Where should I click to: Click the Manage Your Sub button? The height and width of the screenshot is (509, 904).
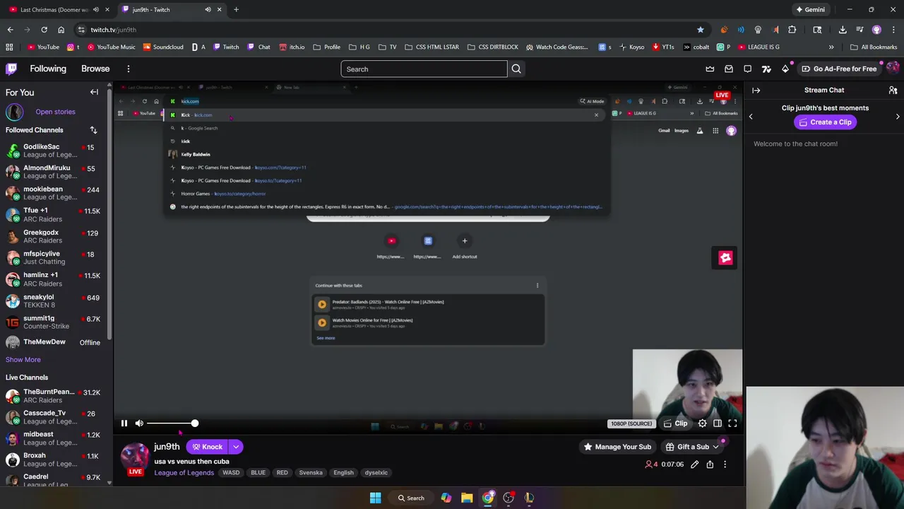point(616,447)
